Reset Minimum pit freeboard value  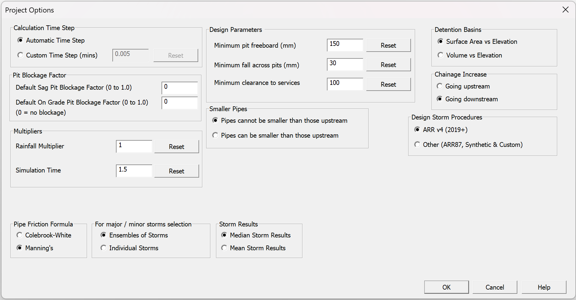388,45
